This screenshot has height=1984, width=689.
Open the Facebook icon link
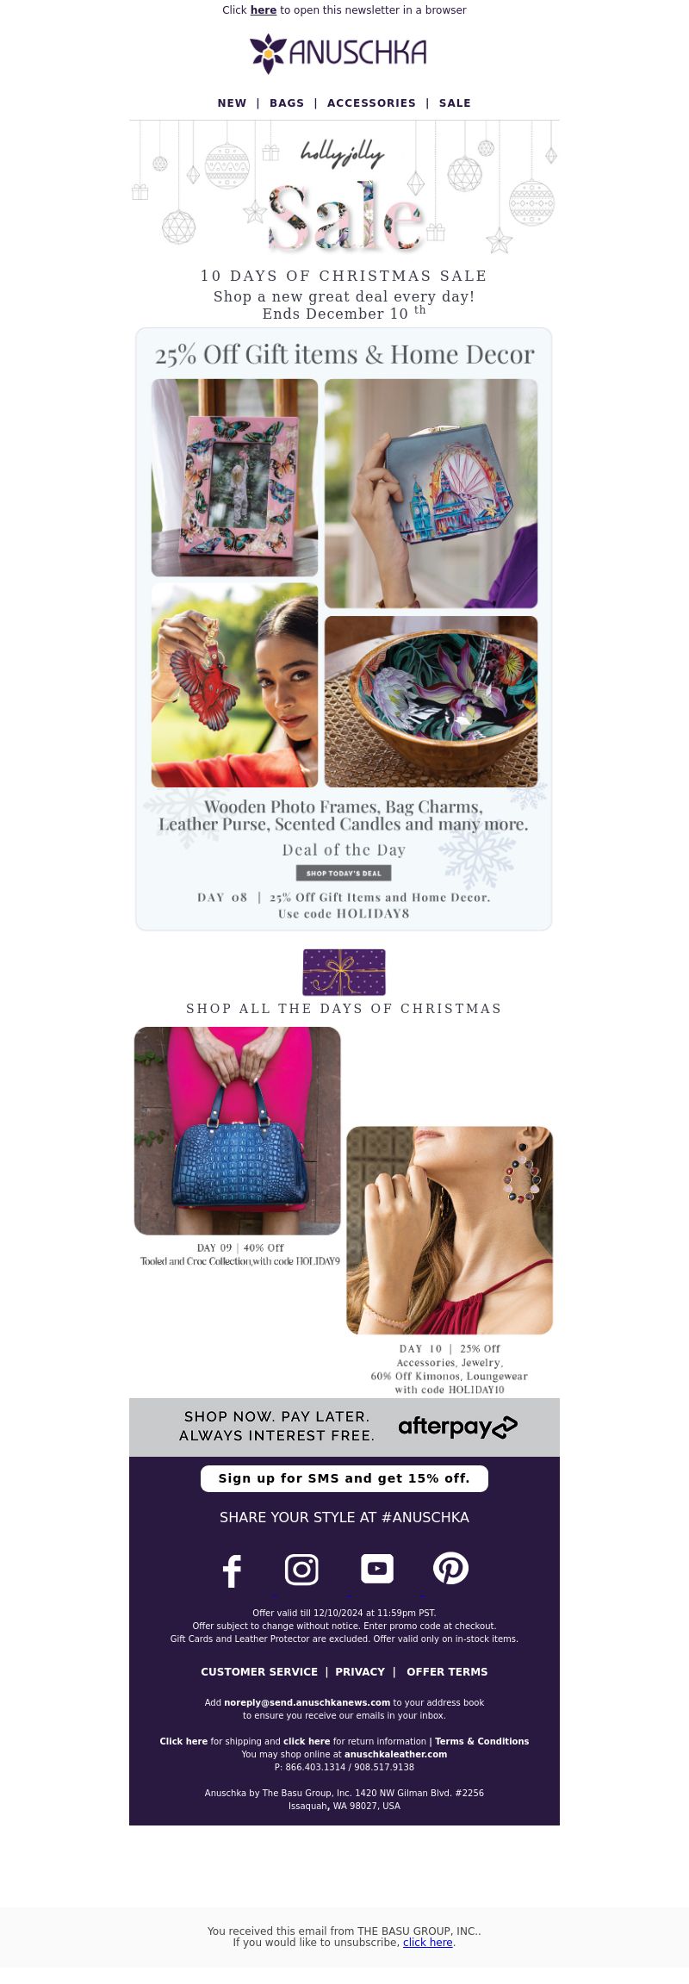click(x=232, y=1570)
